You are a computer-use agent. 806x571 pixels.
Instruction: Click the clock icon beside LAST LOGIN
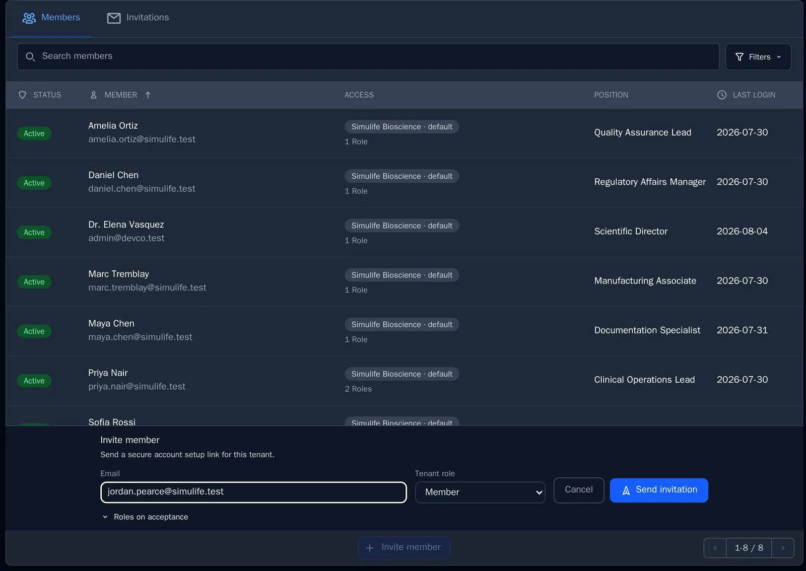pyautogui.click(x=722, y=95)
